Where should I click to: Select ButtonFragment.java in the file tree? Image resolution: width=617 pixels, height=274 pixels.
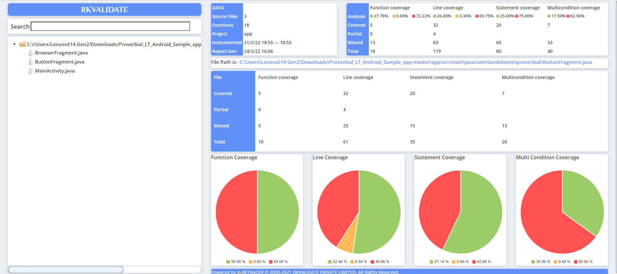(59, 62)
